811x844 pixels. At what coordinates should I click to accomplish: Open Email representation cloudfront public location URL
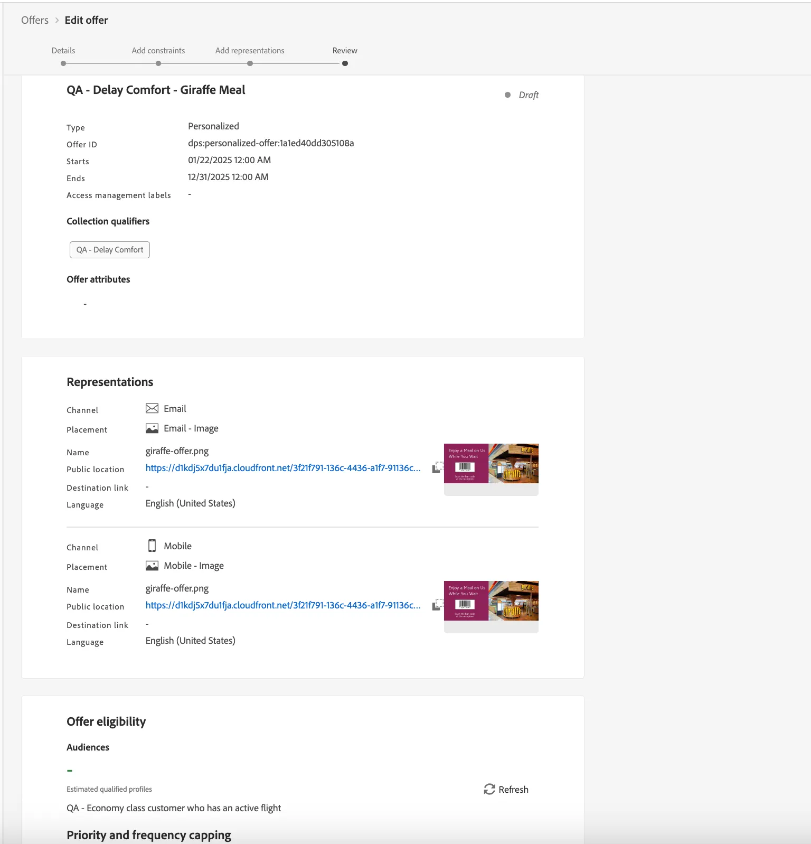coord(283,468)
